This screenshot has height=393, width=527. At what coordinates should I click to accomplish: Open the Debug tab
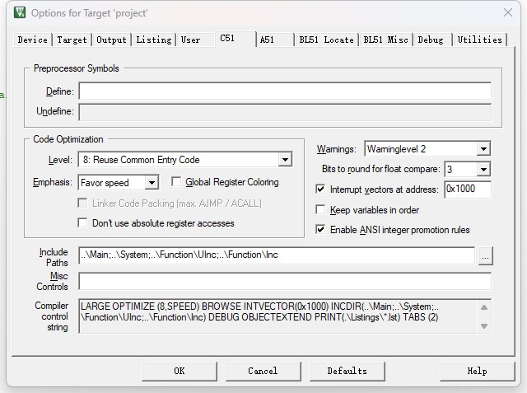430,40
